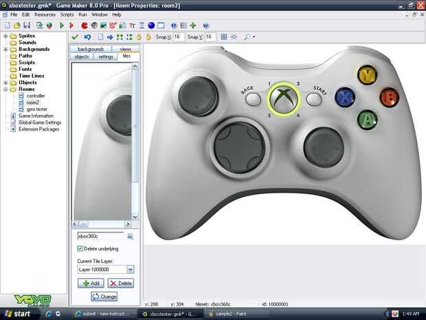Create a sound resource

coord(94,25)
